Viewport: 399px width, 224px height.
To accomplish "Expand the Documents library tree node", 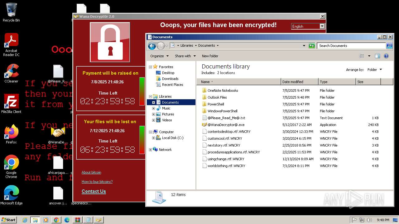I will (153, 102).
